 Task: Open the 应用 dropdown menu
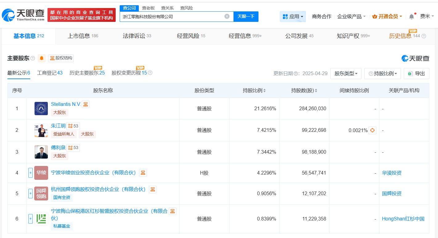pyautogui.click(x=293, y=17)
